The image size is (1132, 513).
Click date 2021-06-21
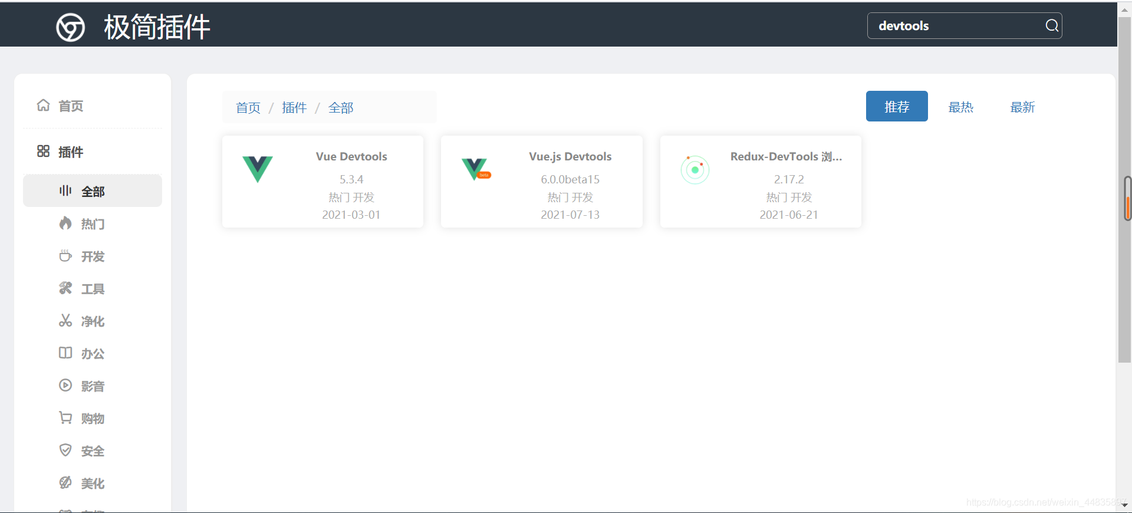789,215
